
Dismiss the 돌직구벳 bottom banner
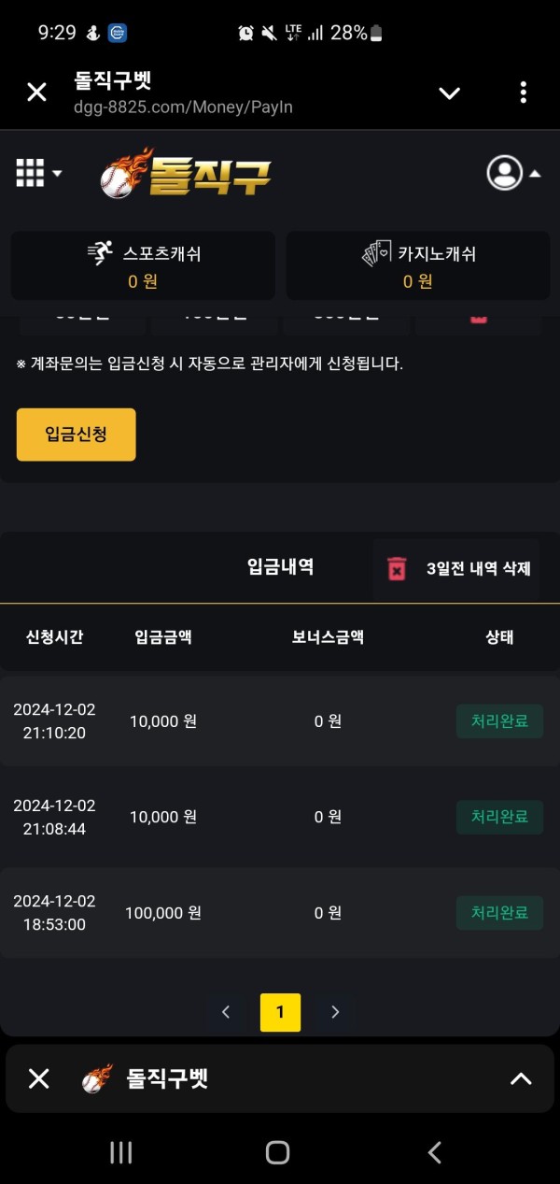pyautogui.click(x=38, y=1078)
